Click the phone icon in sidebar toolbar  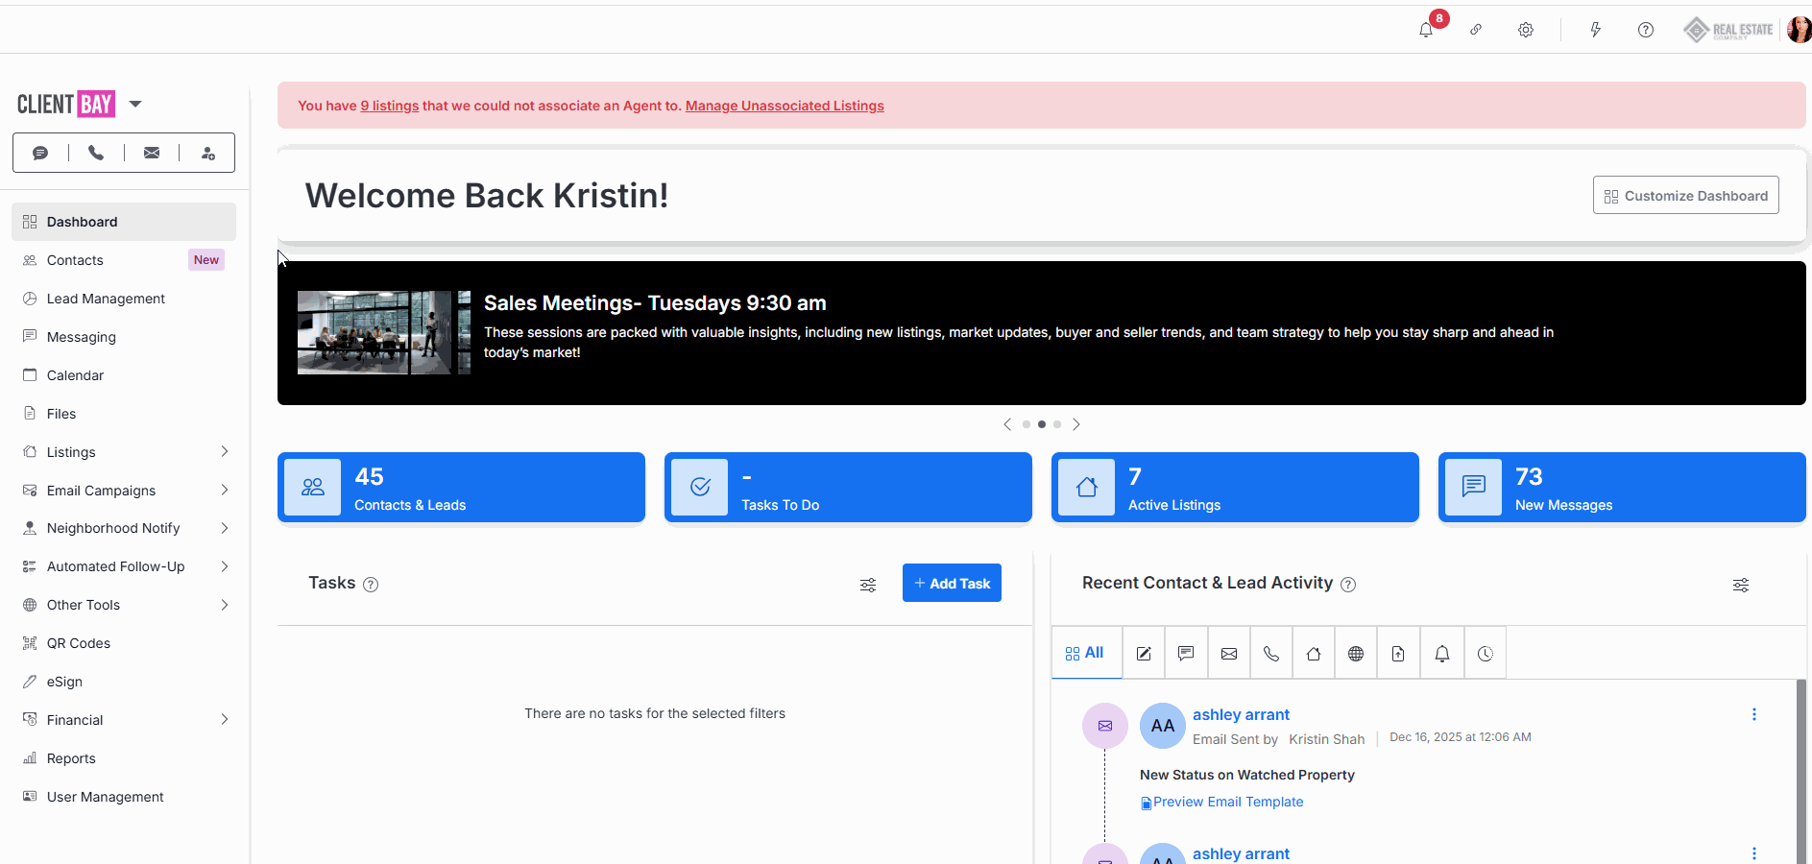click(x=96, y=153)
